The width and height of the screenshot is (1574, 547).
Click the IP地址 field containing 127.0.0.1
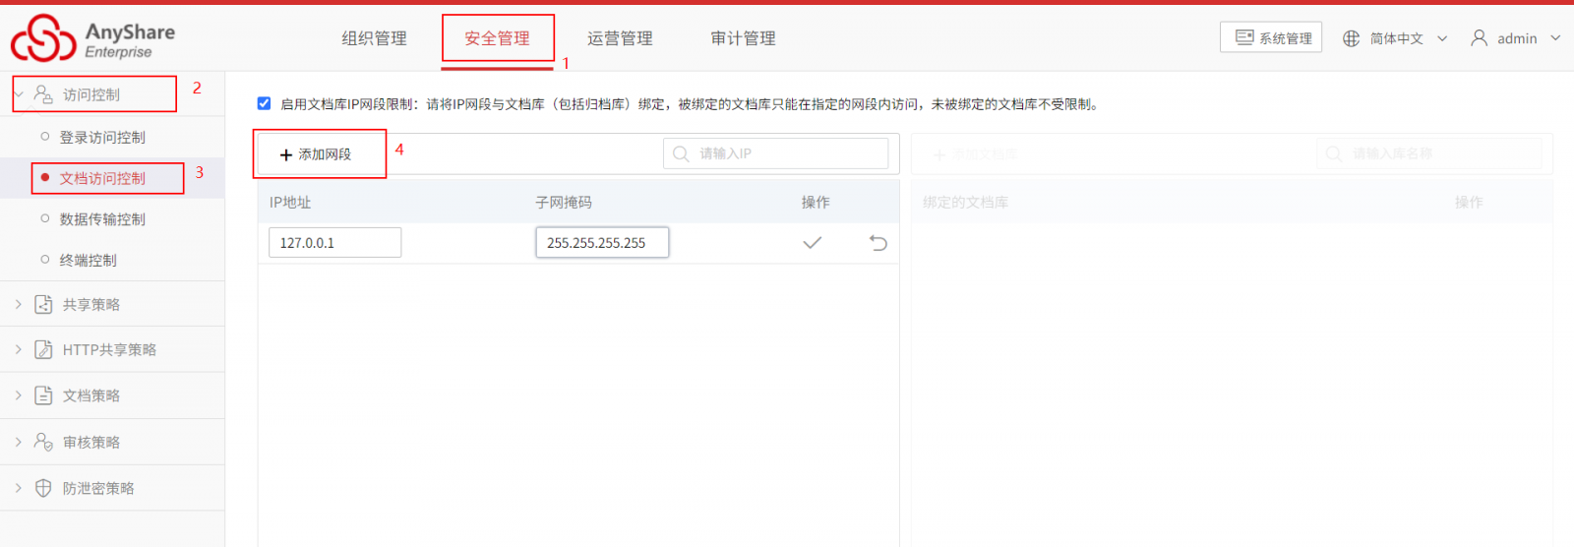[334, 242]
